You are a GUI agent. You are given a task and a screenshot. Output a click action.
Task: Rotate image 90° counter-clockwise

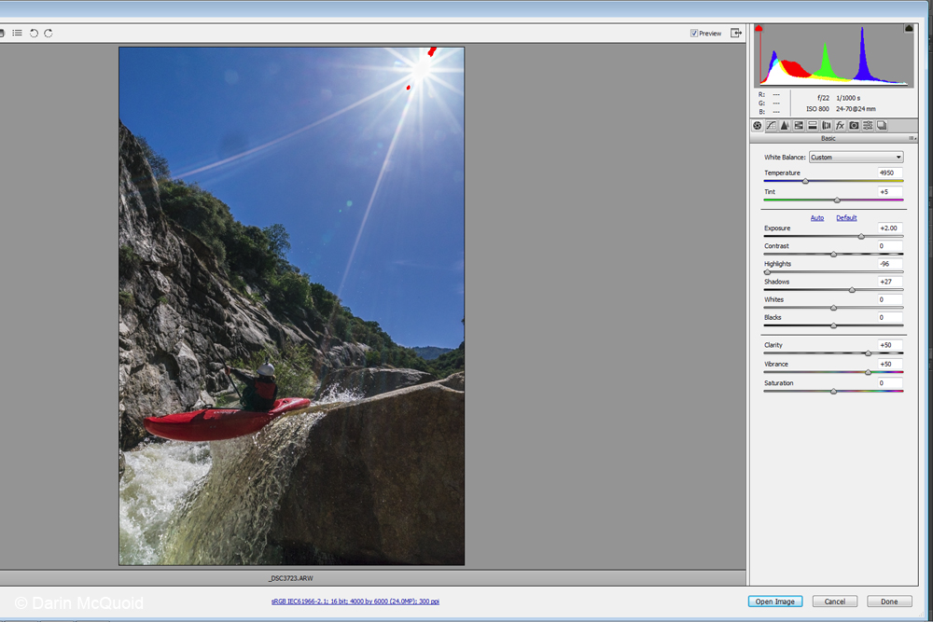pyautogui.click(x=34, y=33)
